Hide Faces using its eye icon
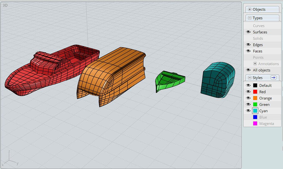283x169 pixels. 248,51
